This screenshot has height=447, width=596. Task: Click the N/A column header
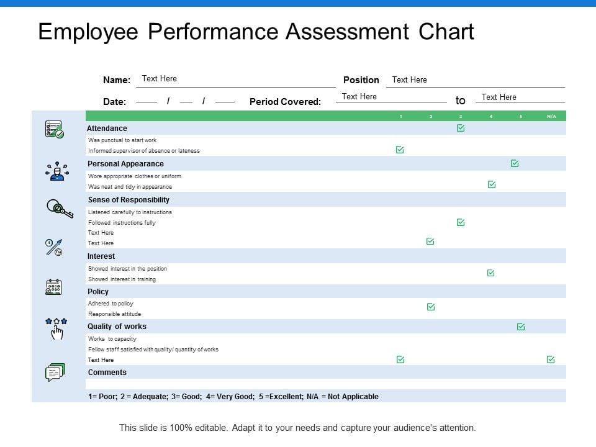point(551,116)
